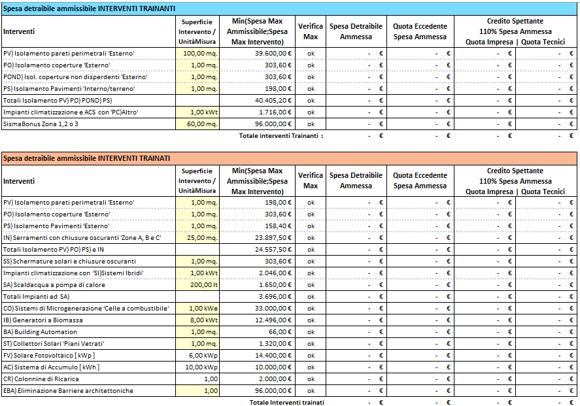Click the 60,00 mq. SismaBonus surface cell
This screenshot has height=406, width=580.
click(197, 124)
